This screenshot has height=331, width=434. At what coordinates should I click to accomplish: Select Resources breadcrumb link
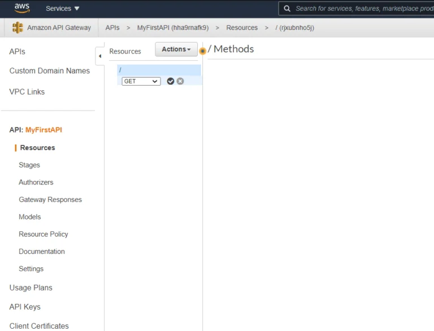point(242,28)
